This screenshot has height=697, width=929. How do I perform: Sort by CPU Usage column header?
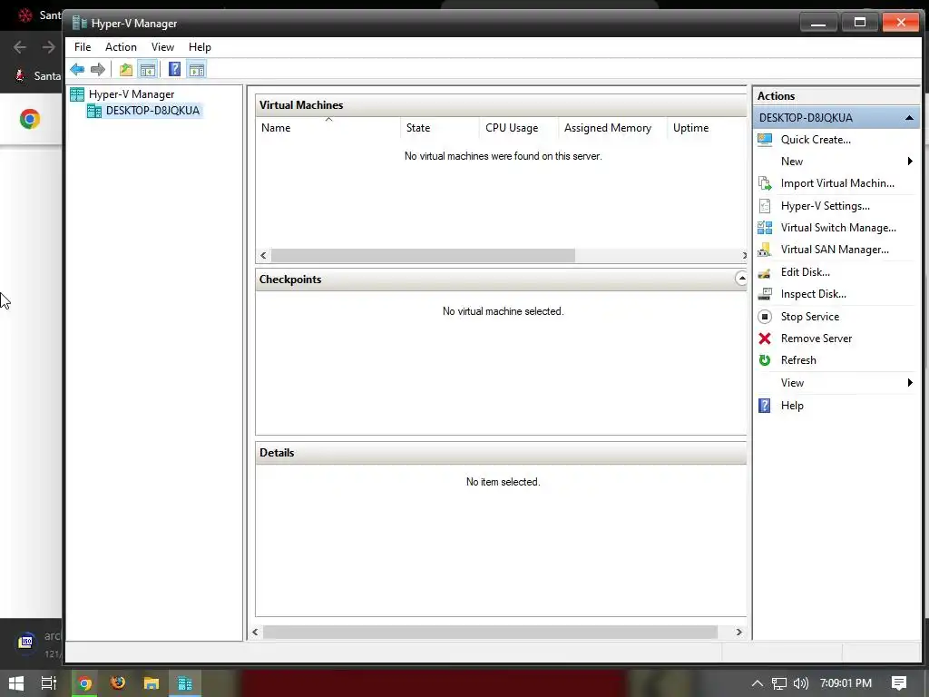pos(518,127)
